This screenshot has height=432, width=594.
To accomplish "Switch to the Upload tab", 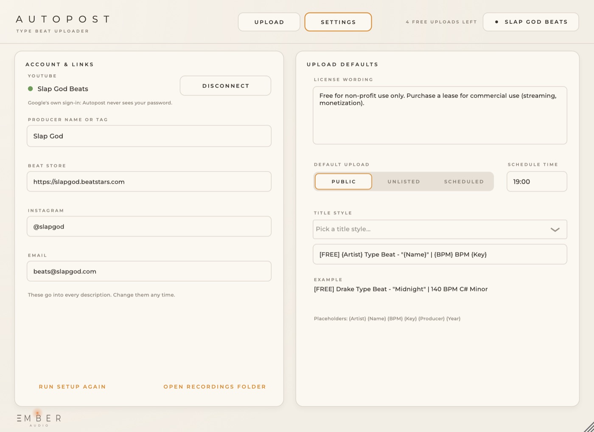I will coord(269,22).
